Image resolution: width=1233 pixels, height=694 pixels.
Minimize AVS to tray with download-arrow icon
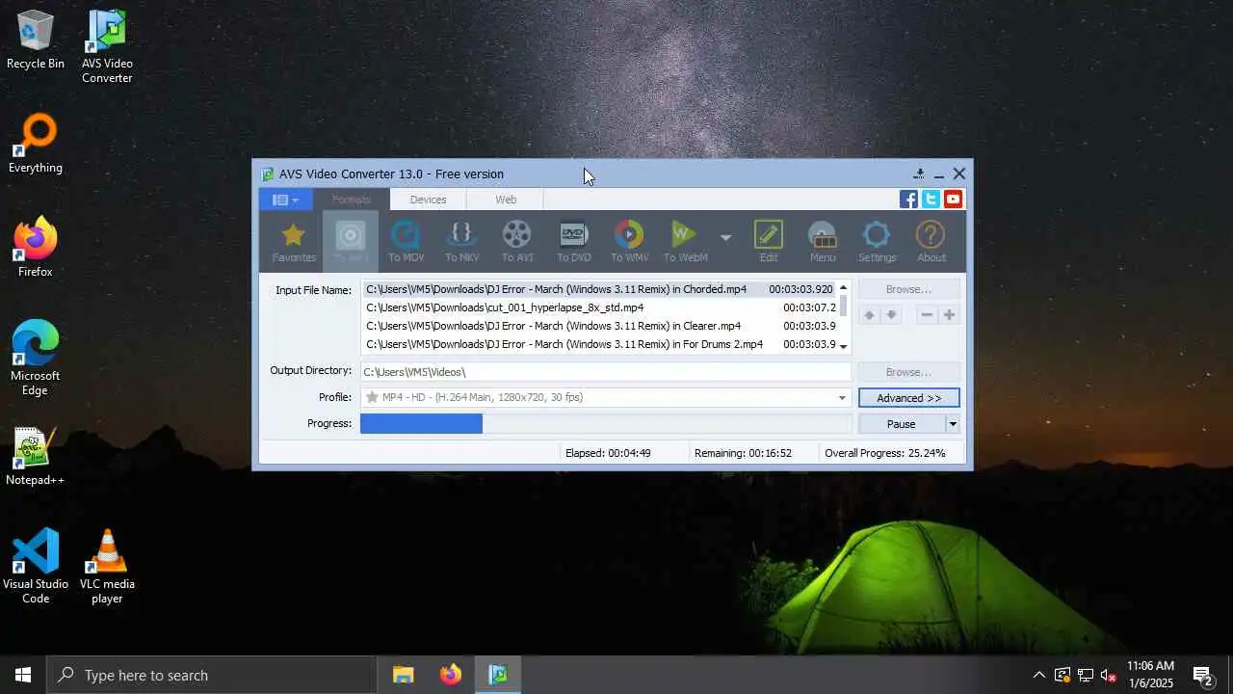(919, 173)
